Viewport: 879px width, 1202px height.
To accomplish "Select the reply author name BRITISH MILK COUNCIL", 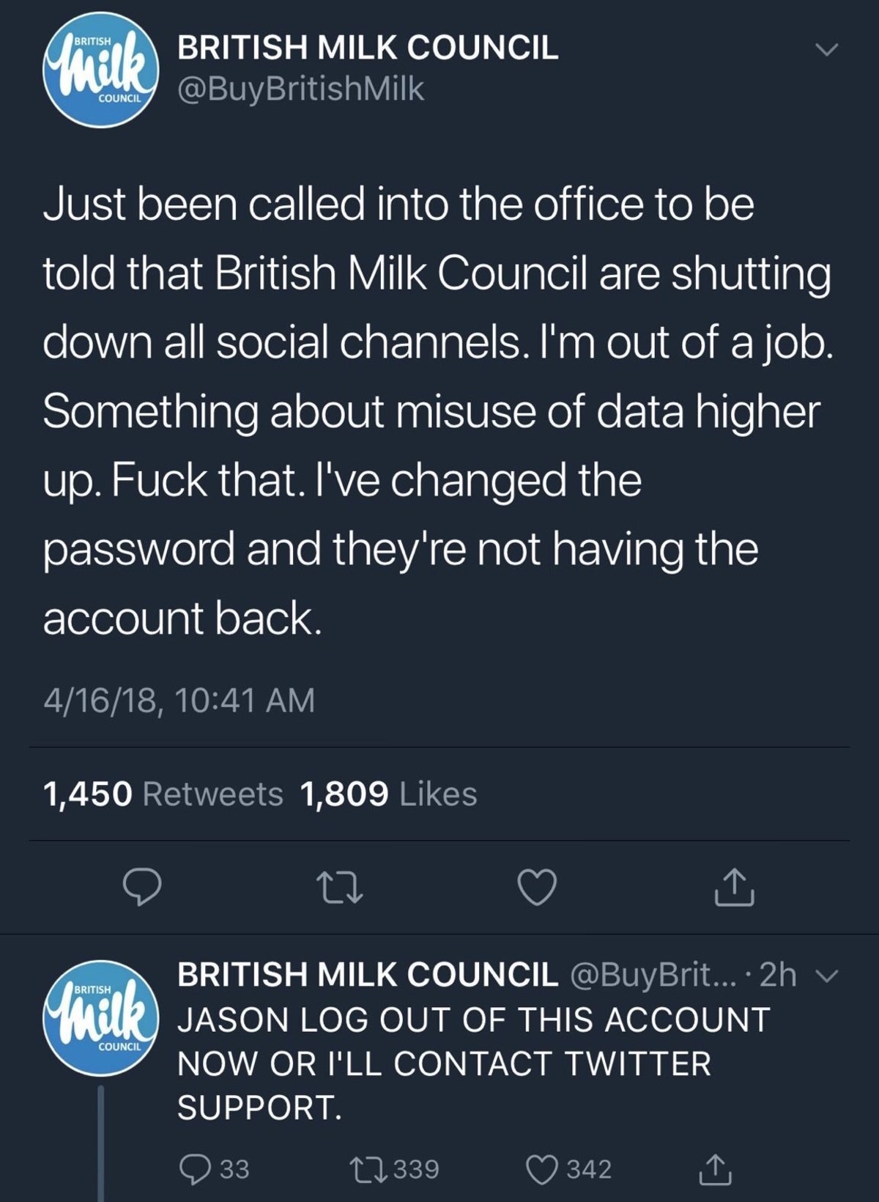I will pos(367,975).
